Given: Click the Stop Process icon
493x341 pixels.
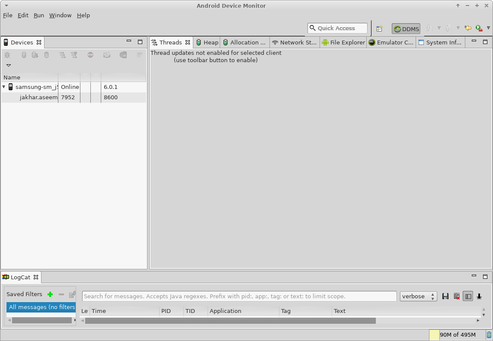Looking at the screenshot, I should coord(90,55).
